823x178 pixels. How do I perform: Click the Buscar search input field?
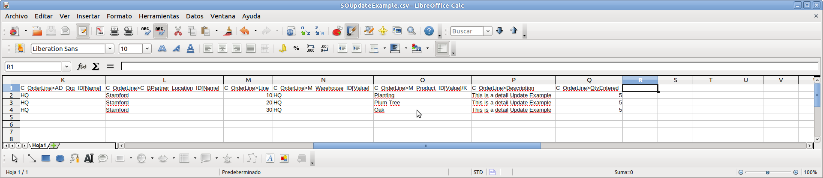tap(467, 31)
